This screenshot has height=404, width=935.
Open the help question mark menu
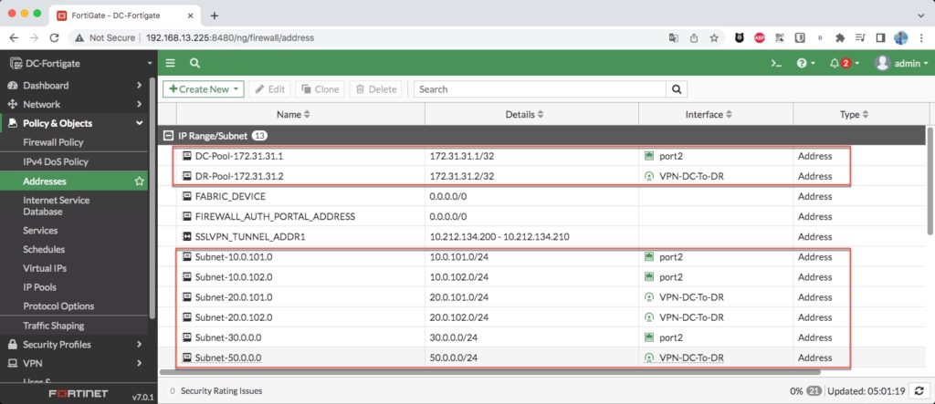(x=805, y=63)
